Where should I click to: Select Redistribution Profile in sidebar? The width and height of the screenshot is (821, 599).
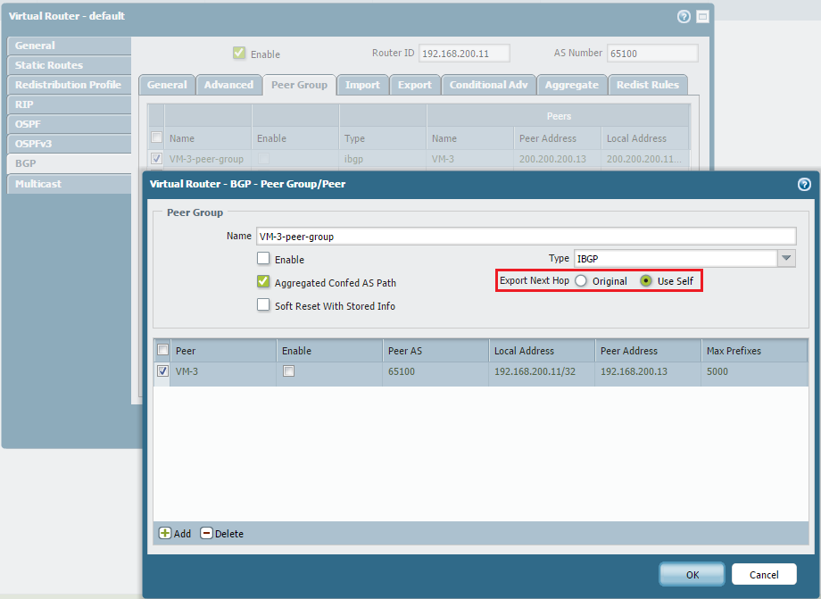pyautogui.click(x=69, y=85)
